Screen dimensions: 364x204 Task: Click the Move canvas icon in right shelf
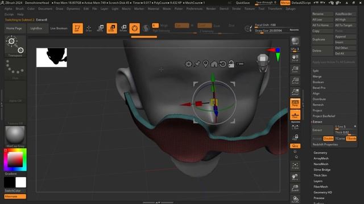coord(295,177)
